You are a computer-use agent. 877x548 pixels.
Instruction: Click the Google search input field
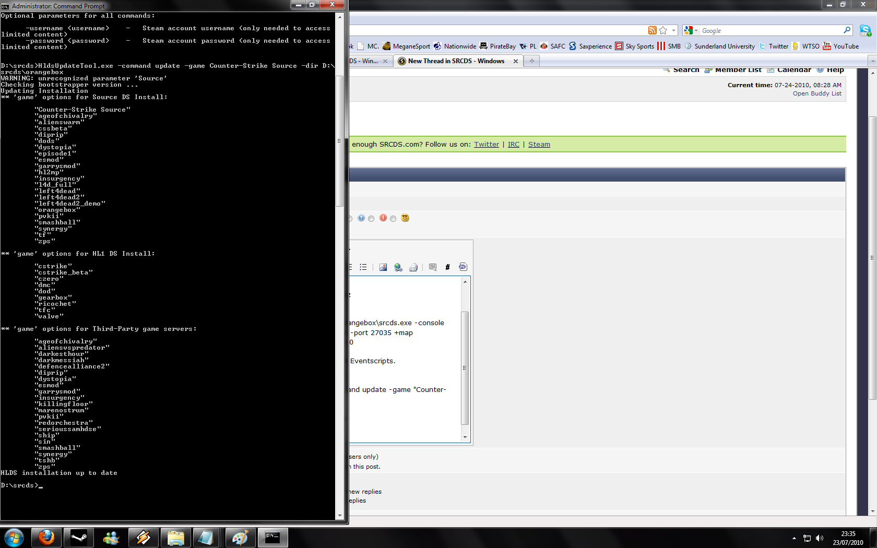[x=771, y=30]
